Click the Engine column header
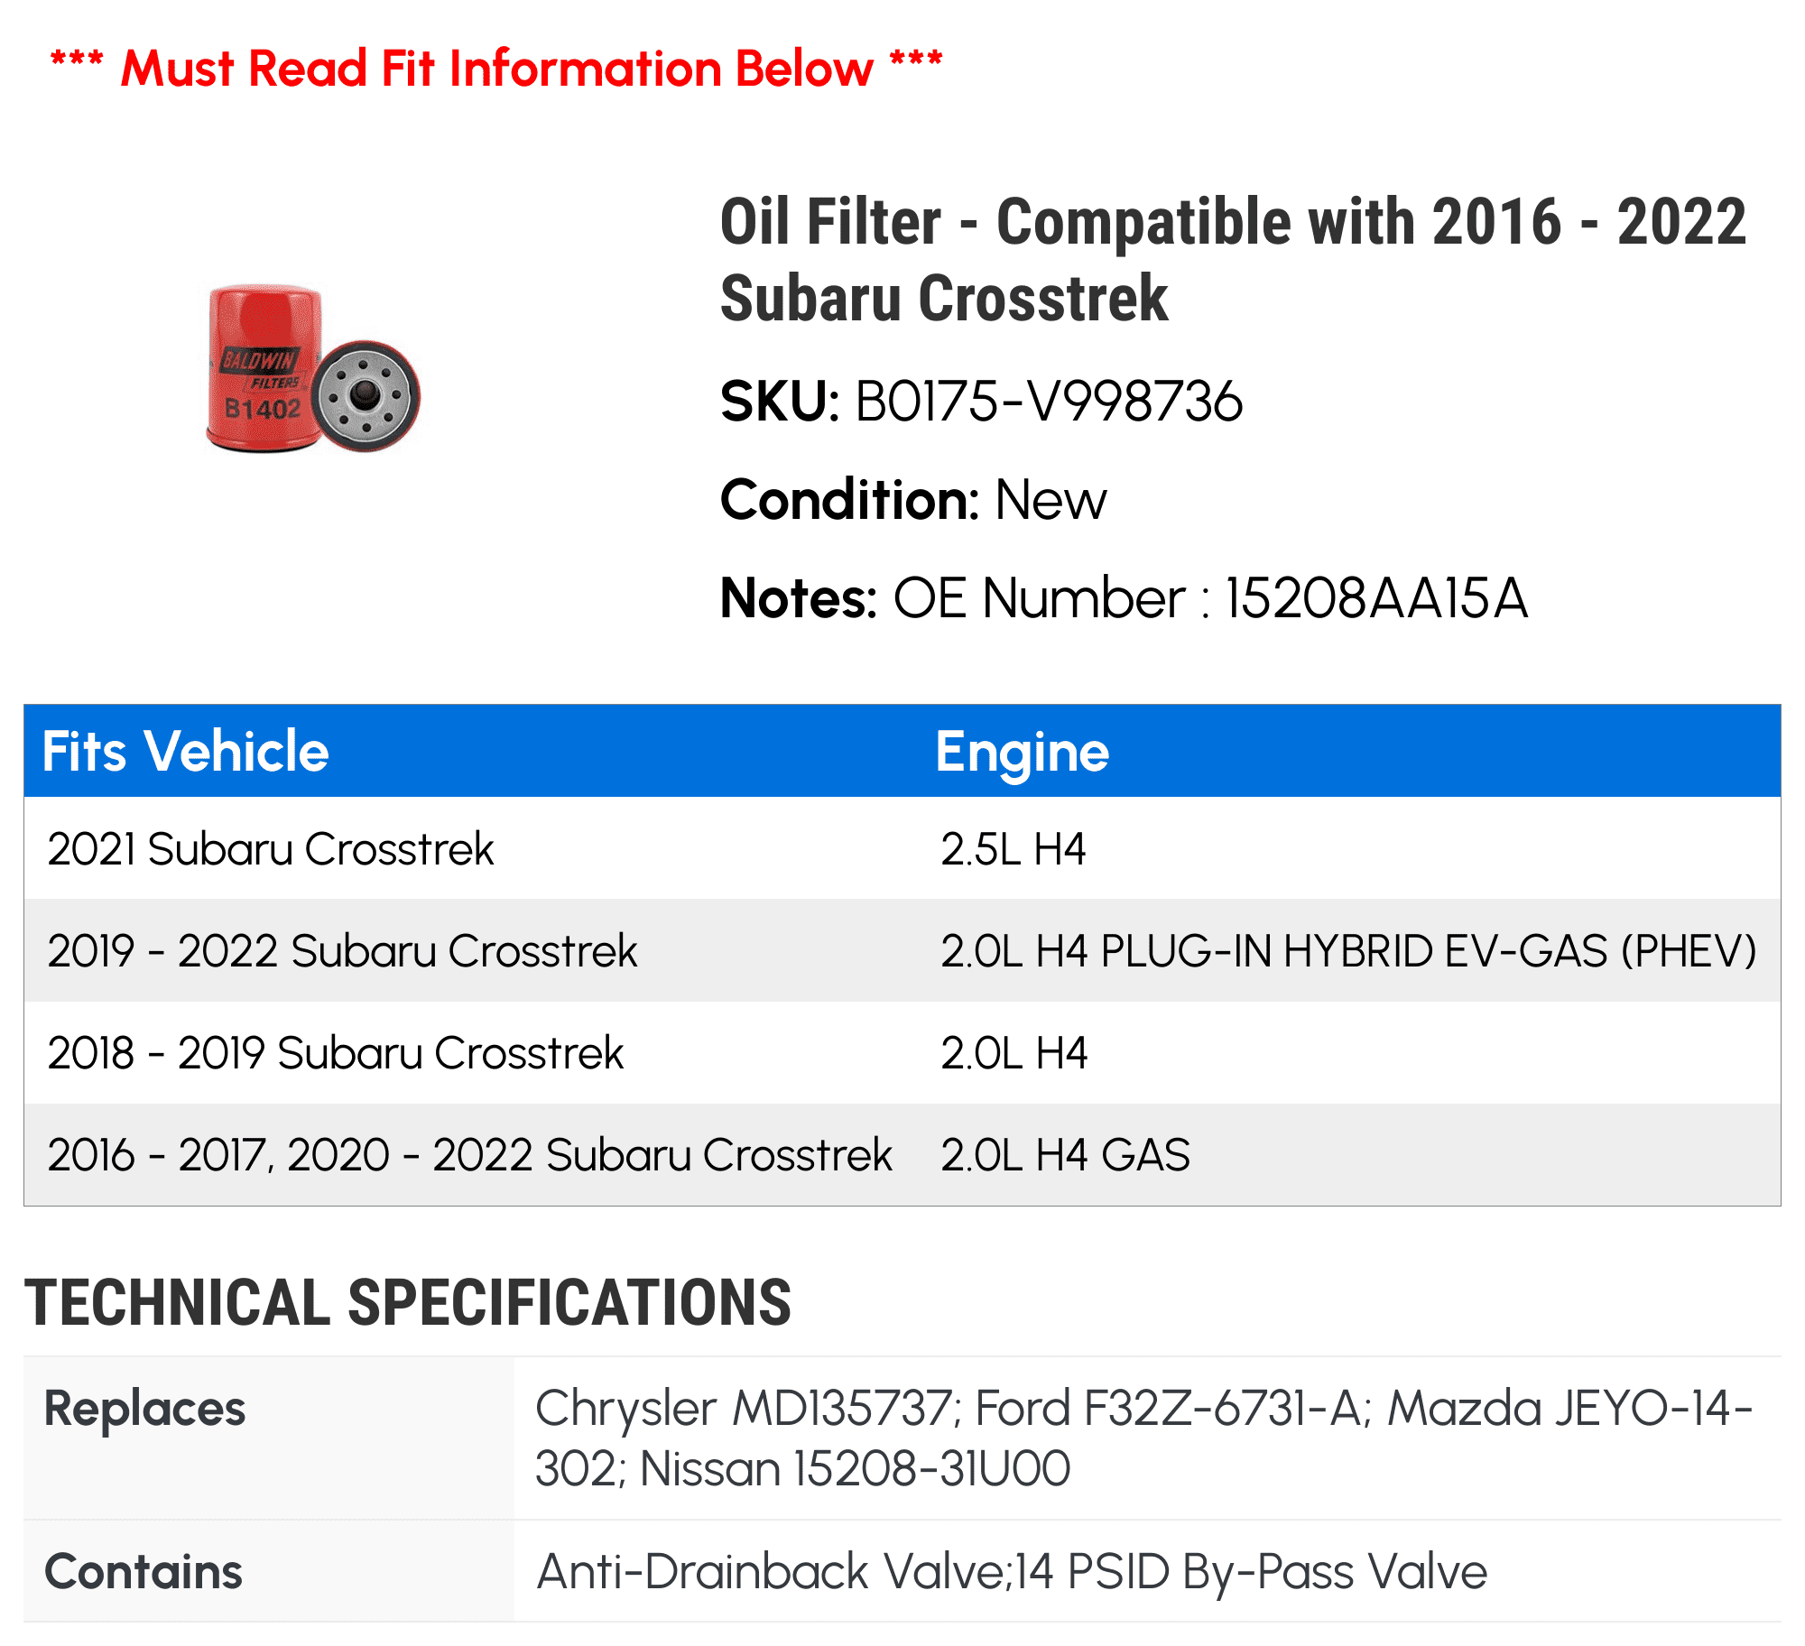1805x1646 pixels. 1023,753
